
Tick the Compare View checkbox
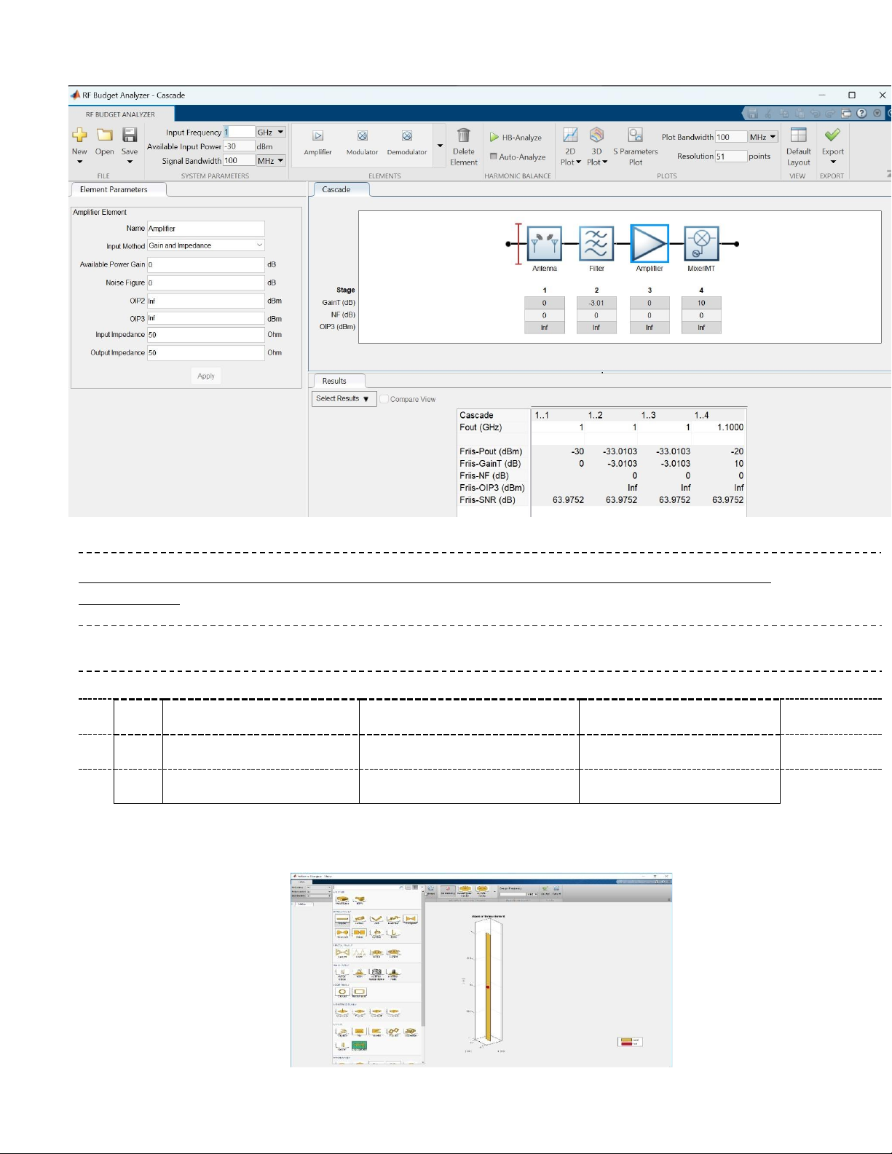tap(384, 399)
